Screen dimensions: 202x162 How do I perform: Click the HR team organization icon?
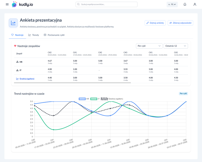coord(17,62)
